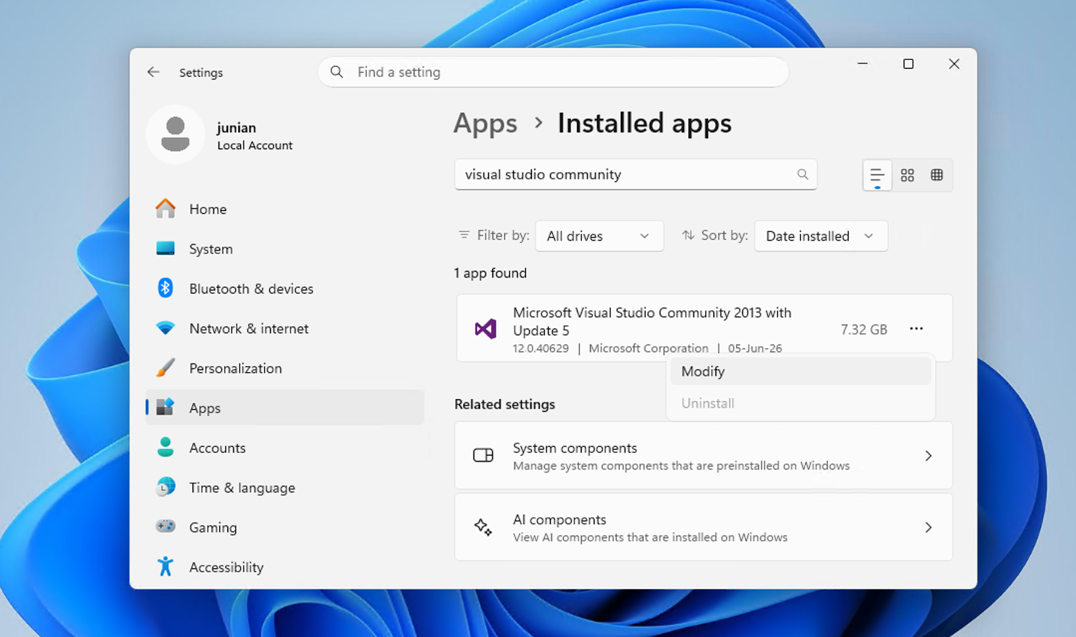This screenshot has width=1076, height=637.
Task: Go to Time & language
Action: (x=285, y=488)
